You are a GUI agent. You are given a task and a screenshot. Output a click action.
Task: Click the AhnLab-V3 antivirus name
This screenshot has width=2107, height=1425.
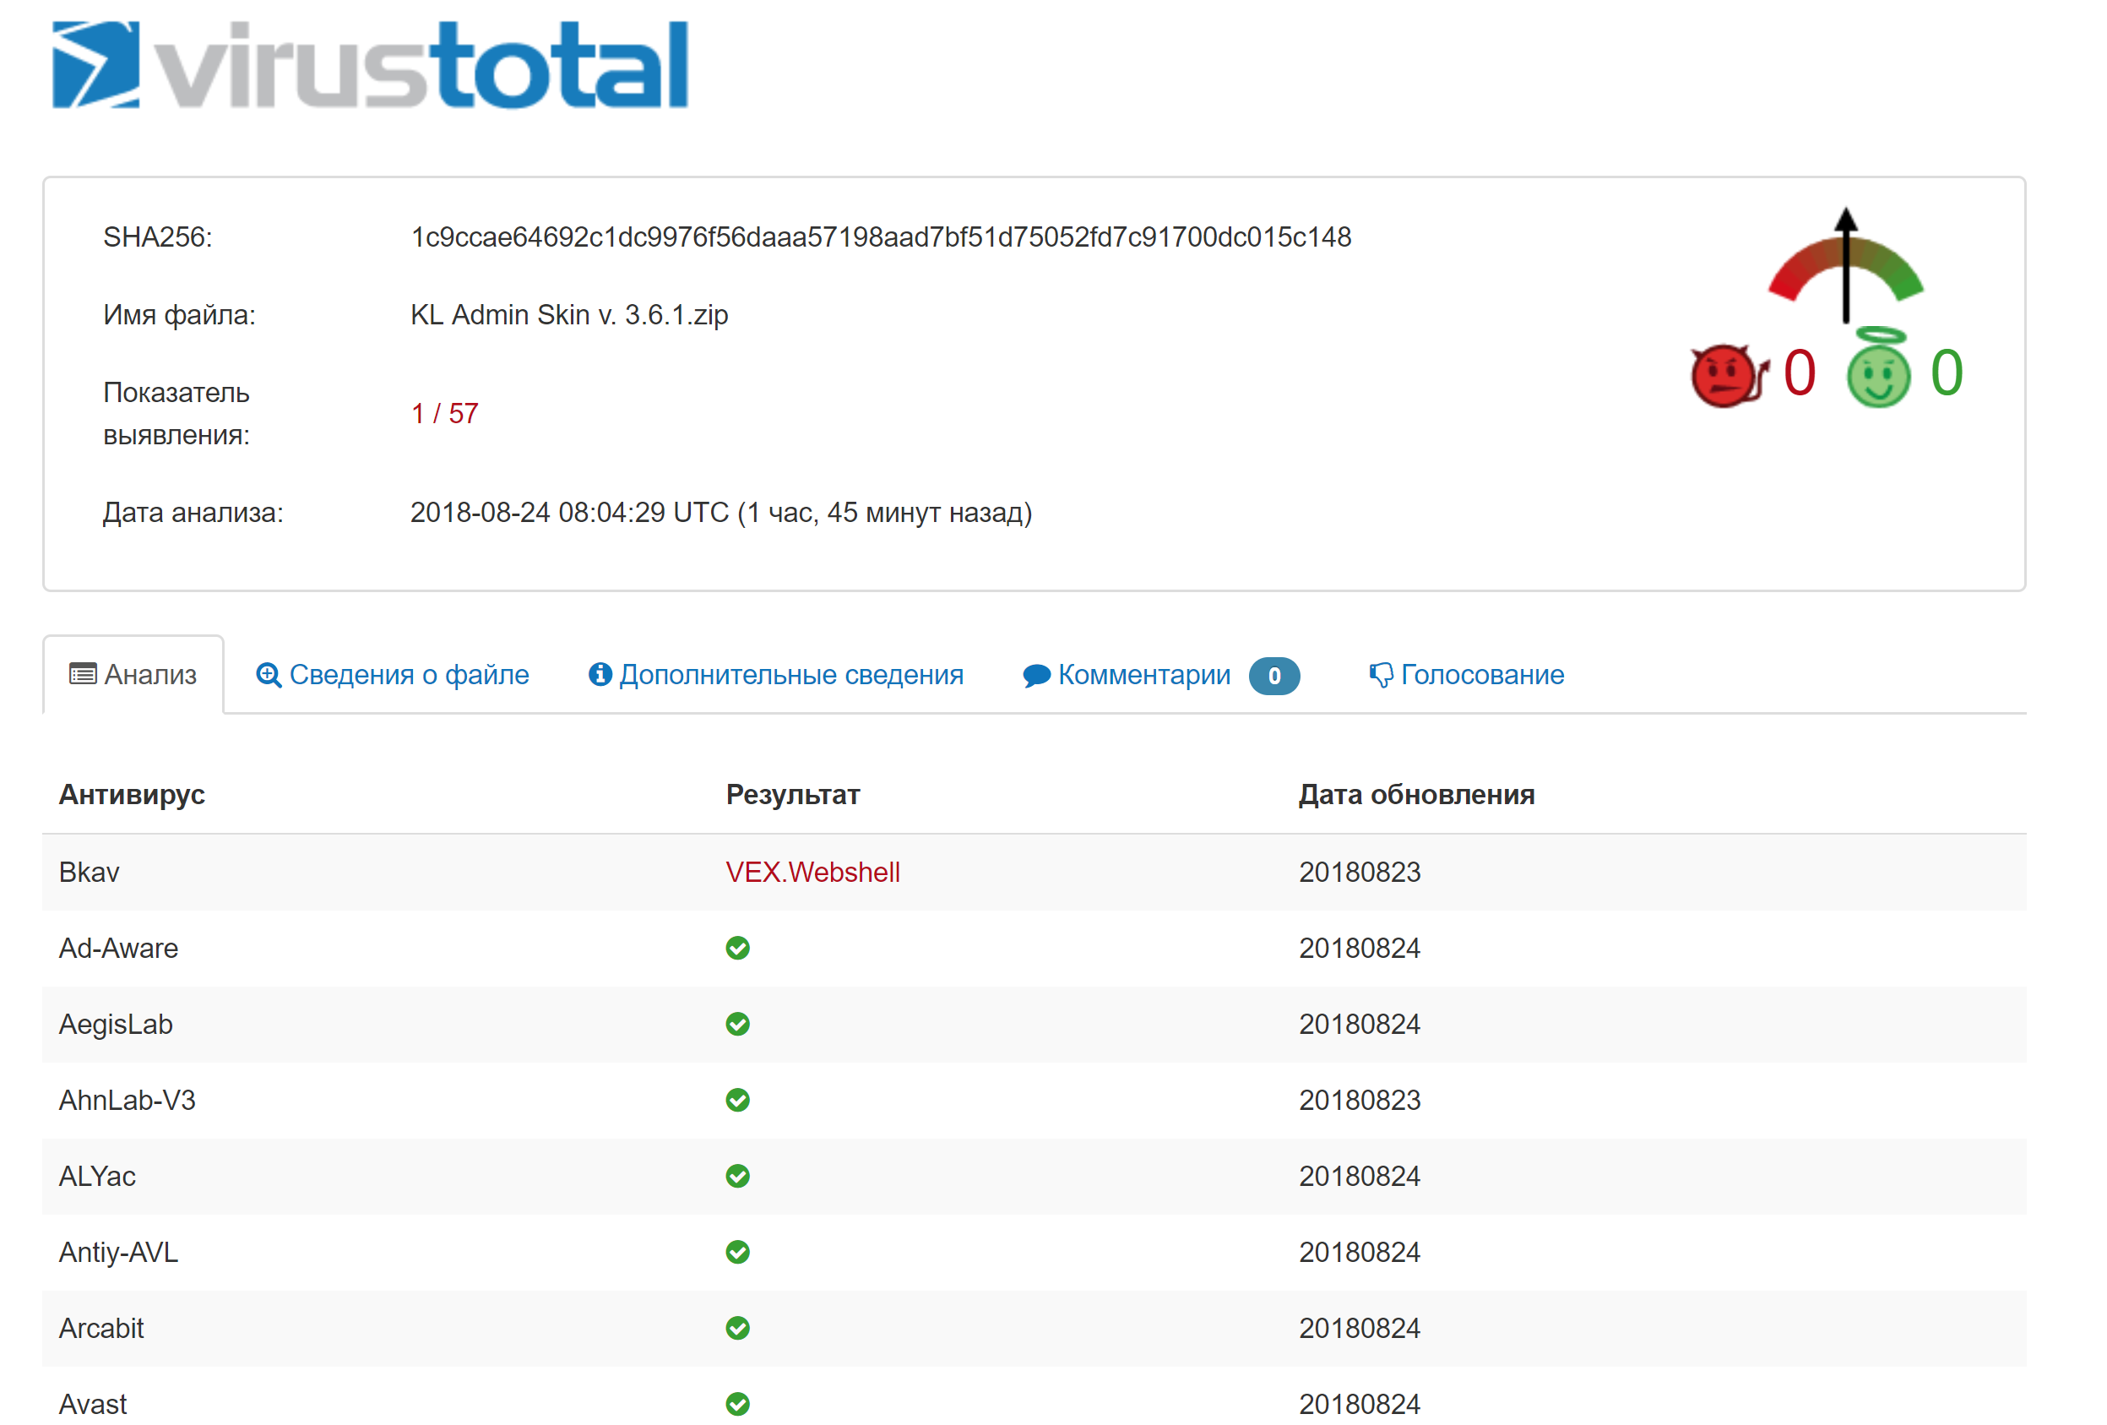127,1101
